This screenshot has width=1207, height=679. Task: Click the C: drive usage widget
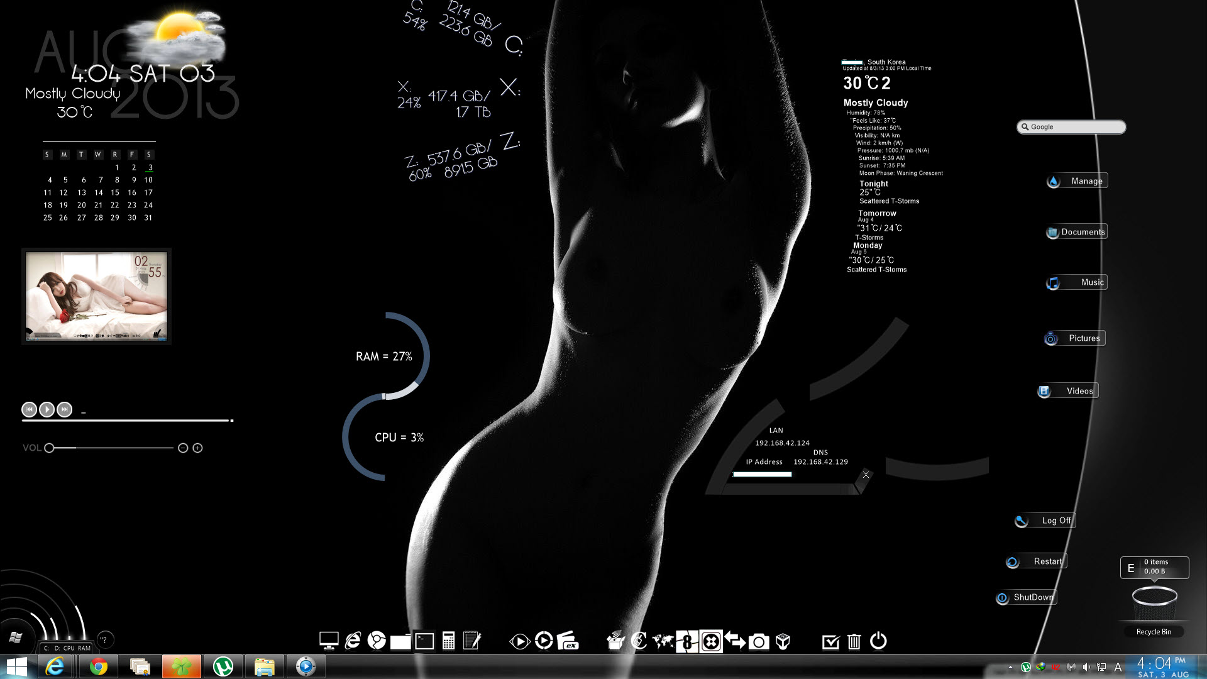coord(462,28)
